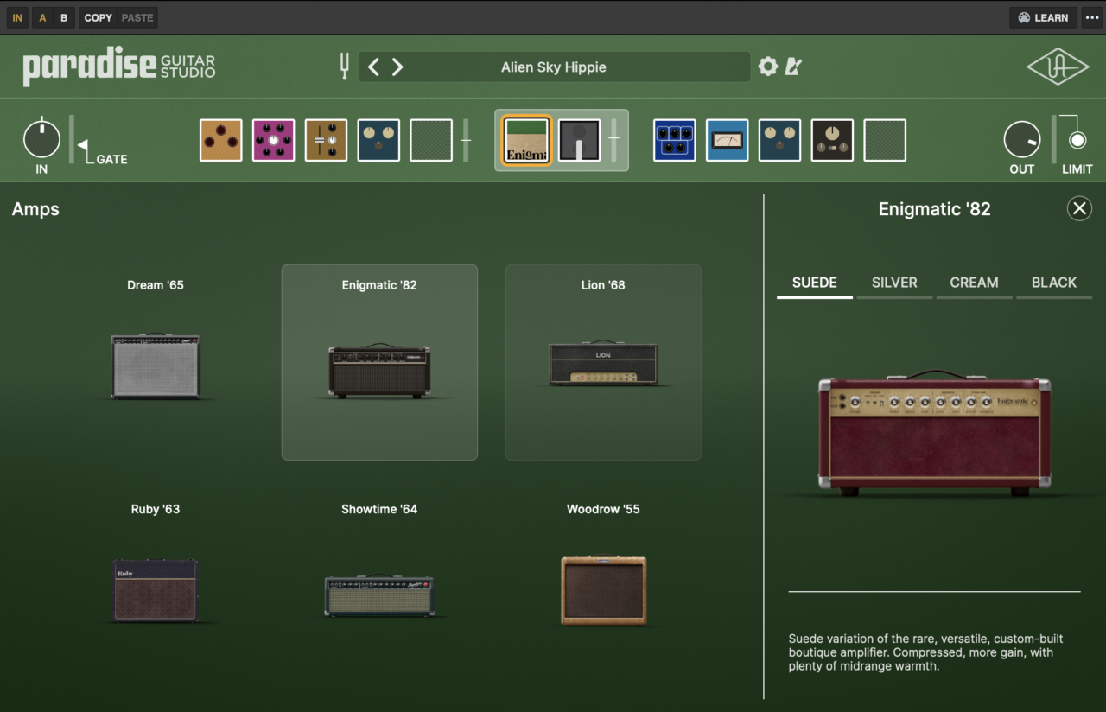The width and height of the screenshot is (1106, 712).
Task: Switch to the BLACK variation tab
Action: [x=1054, y=283]
